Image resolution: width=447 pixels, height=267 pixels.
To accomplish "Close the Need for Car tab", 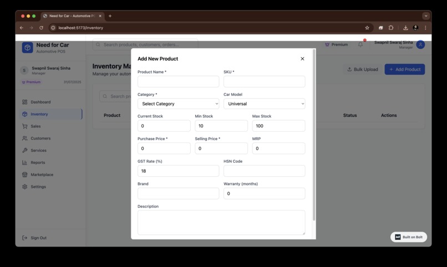I will tap(100, 16).
